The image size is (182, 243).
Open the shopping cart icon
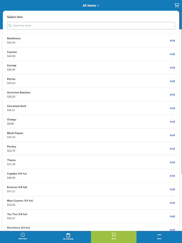(x=177, y=5)
